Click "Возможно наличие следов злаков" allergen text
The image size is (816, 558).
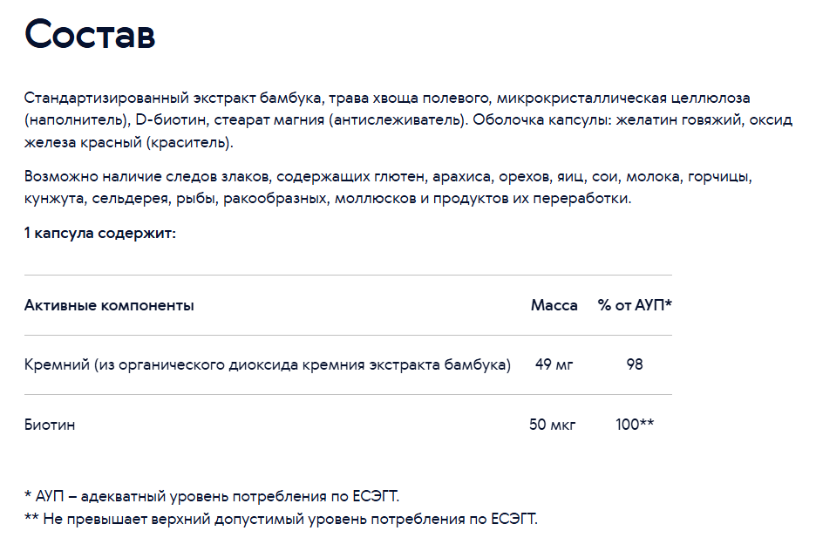click(x=146, y=177)
